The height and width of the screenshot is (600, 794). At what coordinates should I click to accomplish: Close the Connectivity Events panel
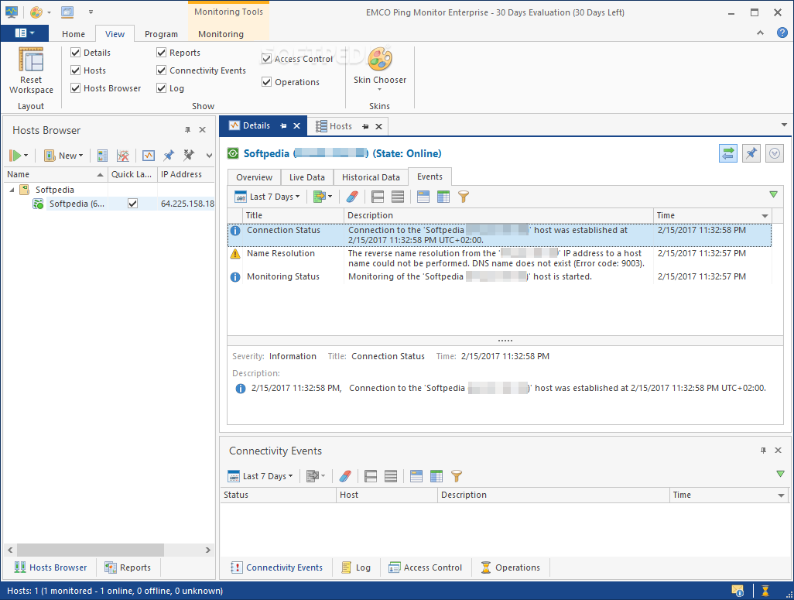pyautogui.click(x=779, y=450)
